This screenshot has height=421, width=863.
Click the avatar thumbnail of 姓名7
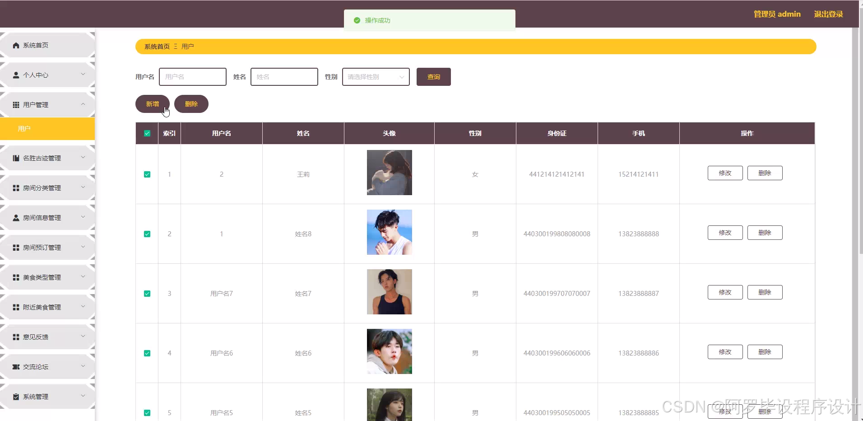pos(390,292)
